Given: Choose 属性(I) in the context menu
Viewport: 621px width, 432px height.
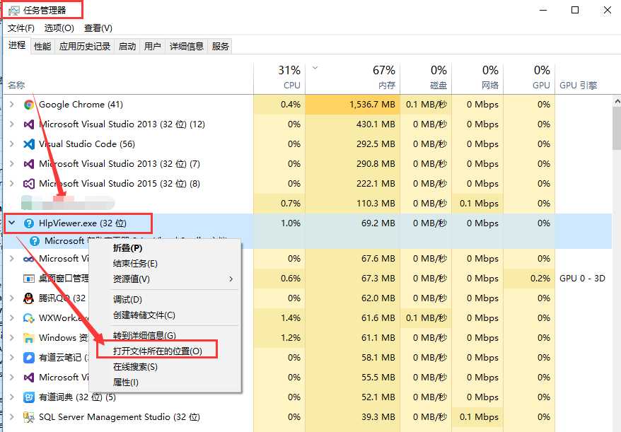Looking at the screenshot, I should (x=165, y=383).
